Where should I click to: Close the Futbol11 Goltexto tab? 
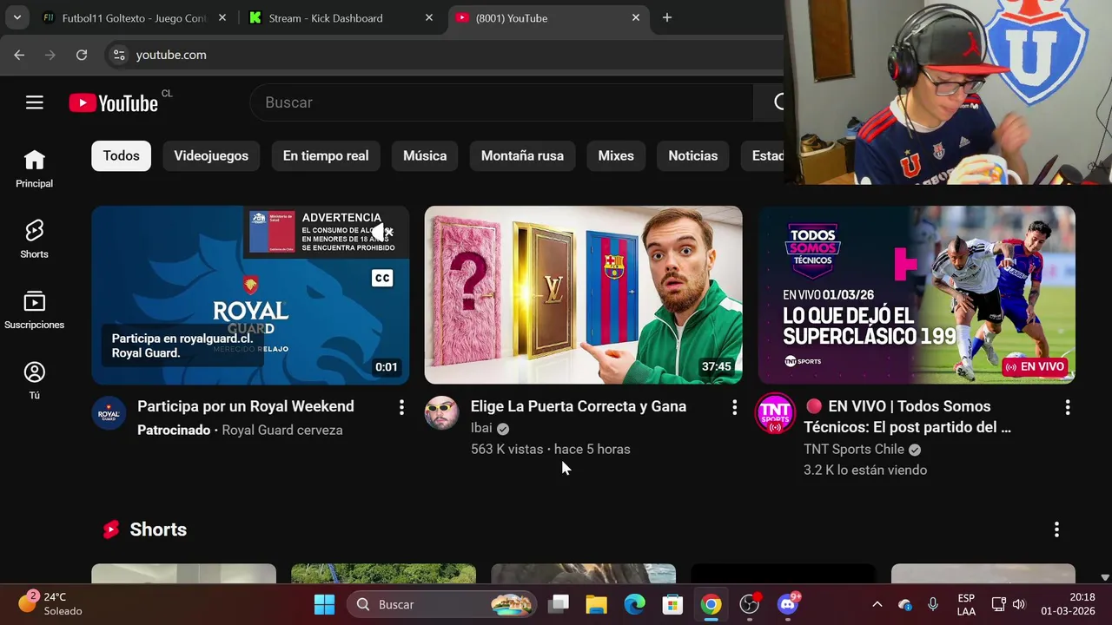(222, 17)
